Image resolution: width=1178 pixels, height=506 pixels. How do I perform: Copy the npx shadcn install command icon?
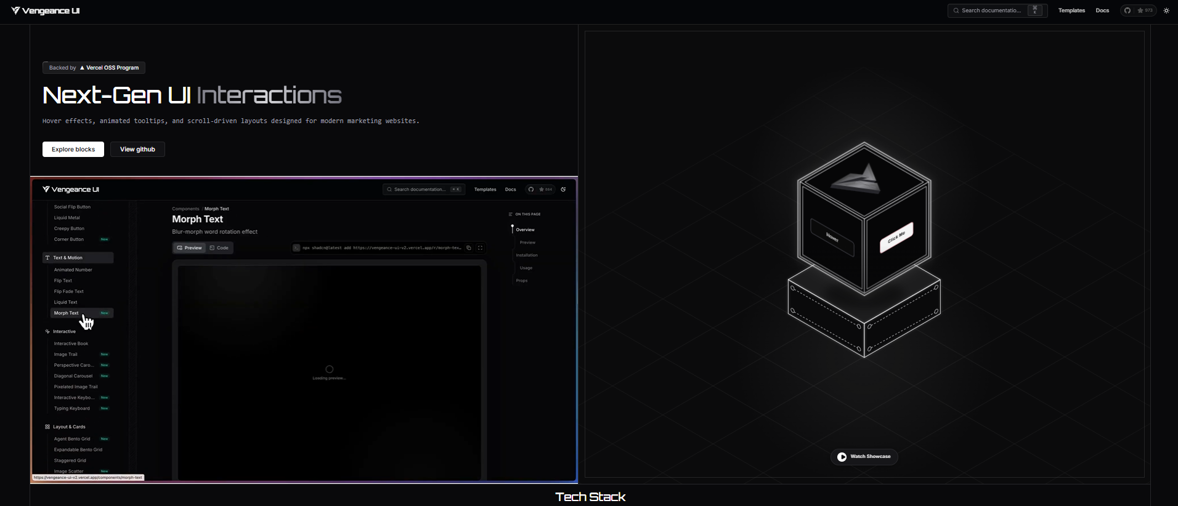[x=469, y=248]
